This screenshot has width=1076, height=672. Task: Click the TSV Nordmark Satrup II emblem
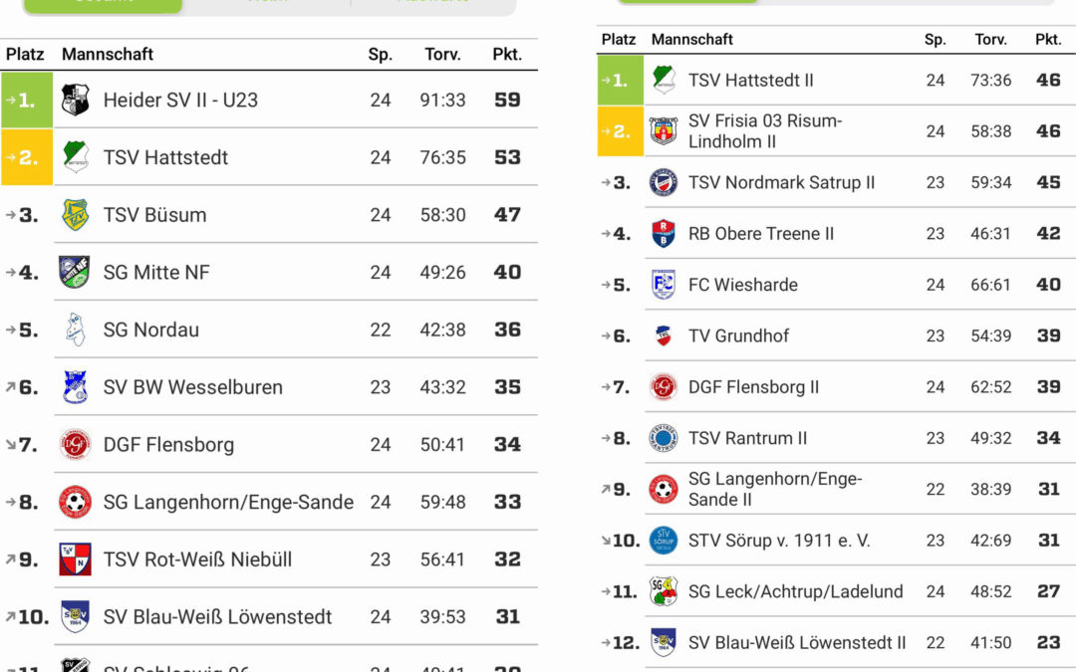click(x=664, y=182)
